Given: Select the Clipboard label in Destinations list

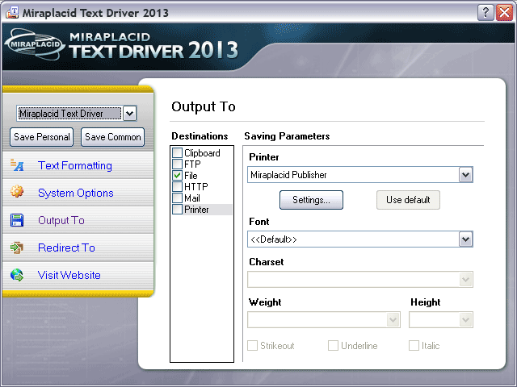Looking at the screenshot, I should pos(202,153).
